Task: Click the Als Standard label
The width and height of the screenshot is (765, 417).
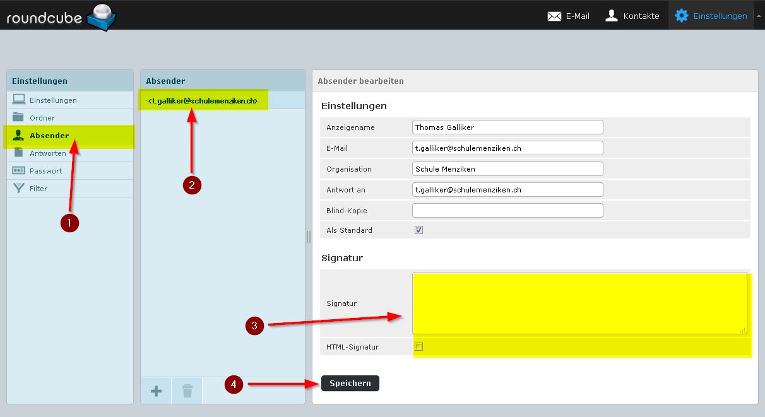Action: tap(349, 230)
